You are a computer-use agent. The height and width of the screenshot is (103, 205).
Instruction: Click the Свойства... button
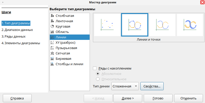point(152,86)
